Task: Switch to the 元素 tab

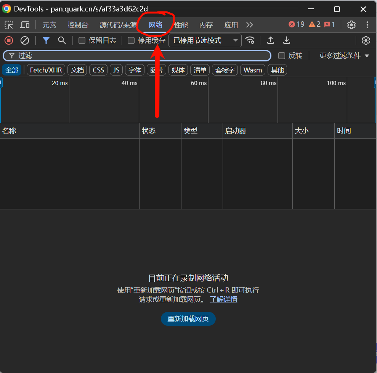Action: tap(49, 25)
